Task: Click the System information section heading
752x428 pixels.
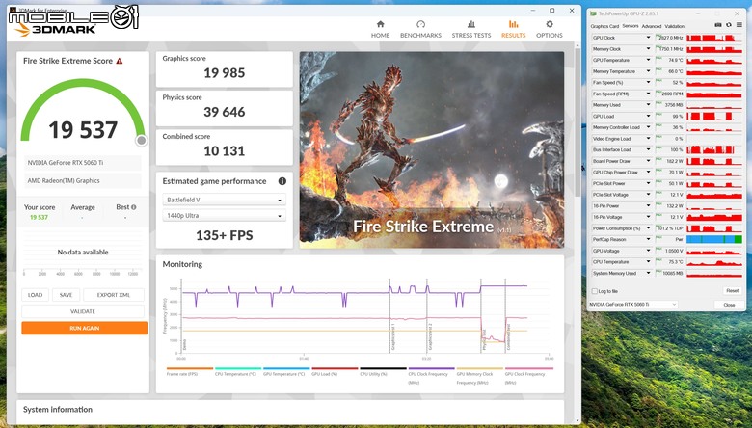Action: coord(58,410)
